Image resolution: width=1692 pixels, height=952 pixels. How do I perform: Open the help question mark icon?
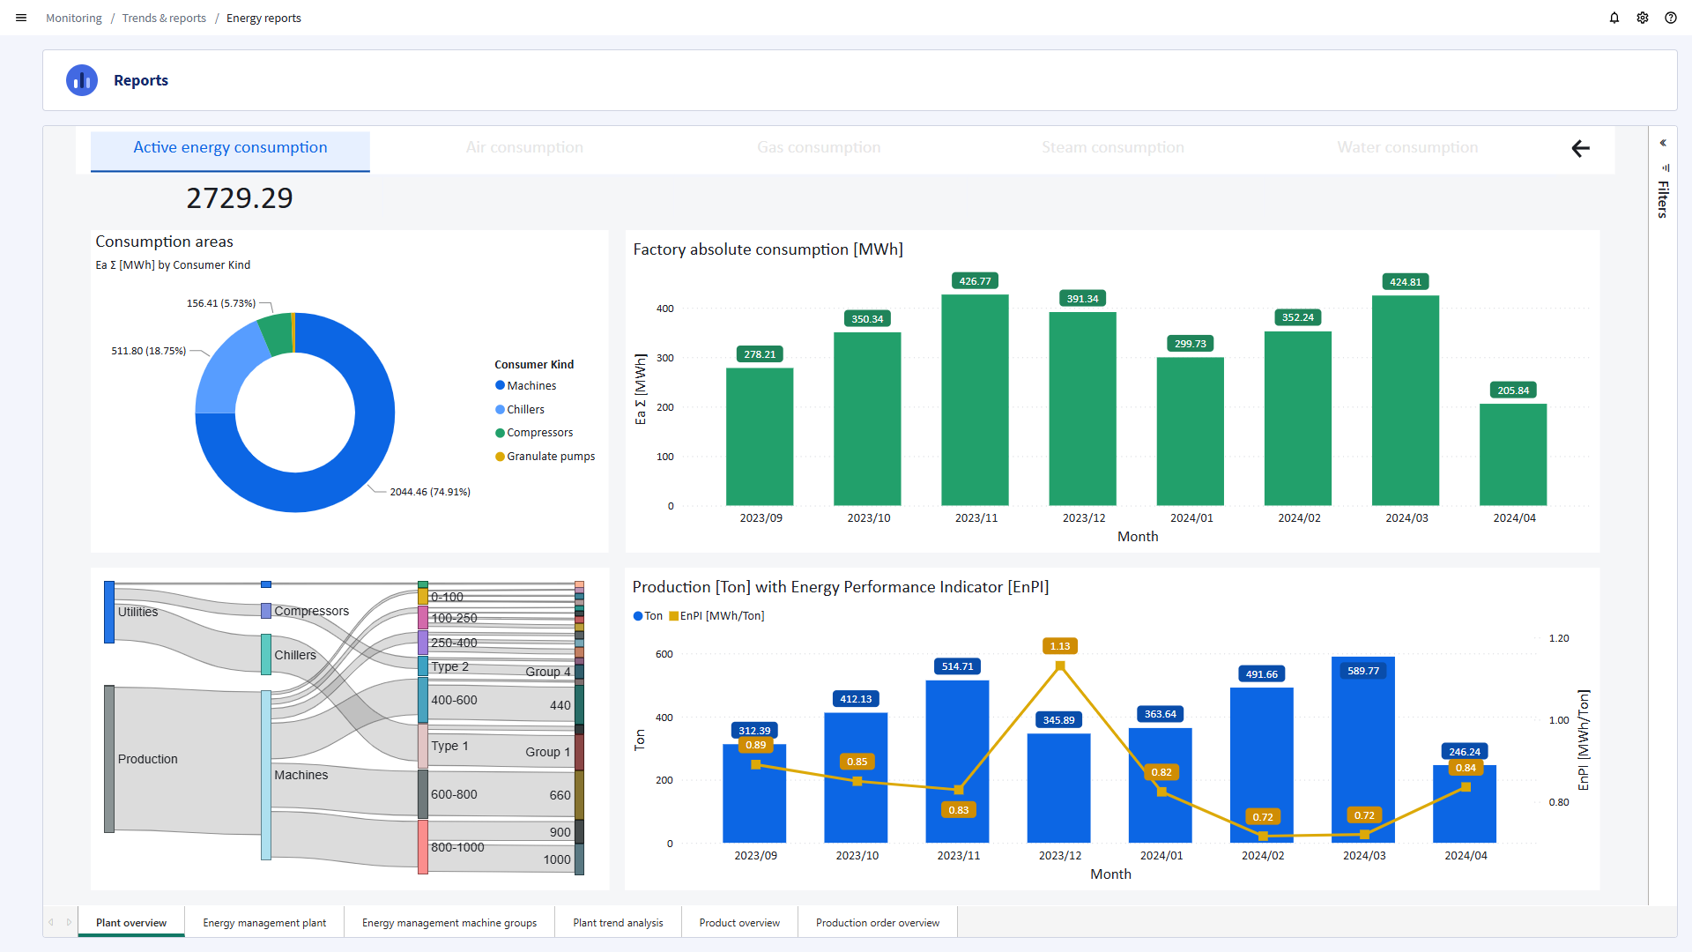1671,18
